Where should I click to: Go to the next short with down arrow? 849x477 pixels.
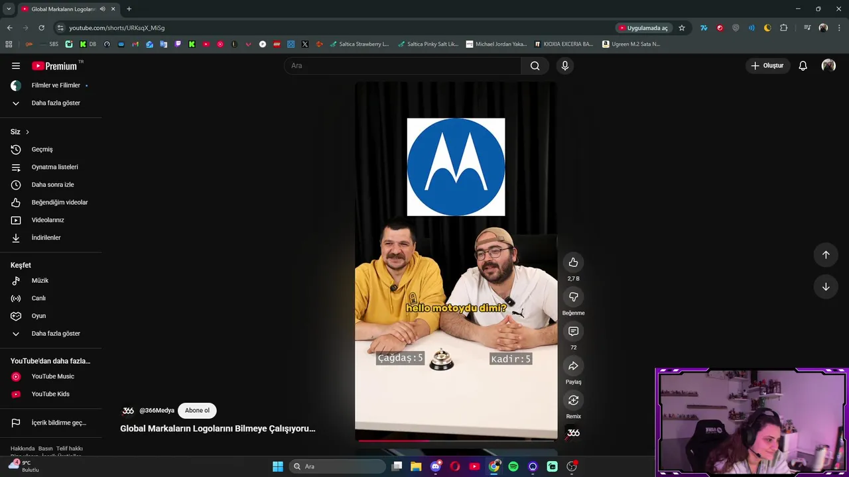[x=826, y=287]
